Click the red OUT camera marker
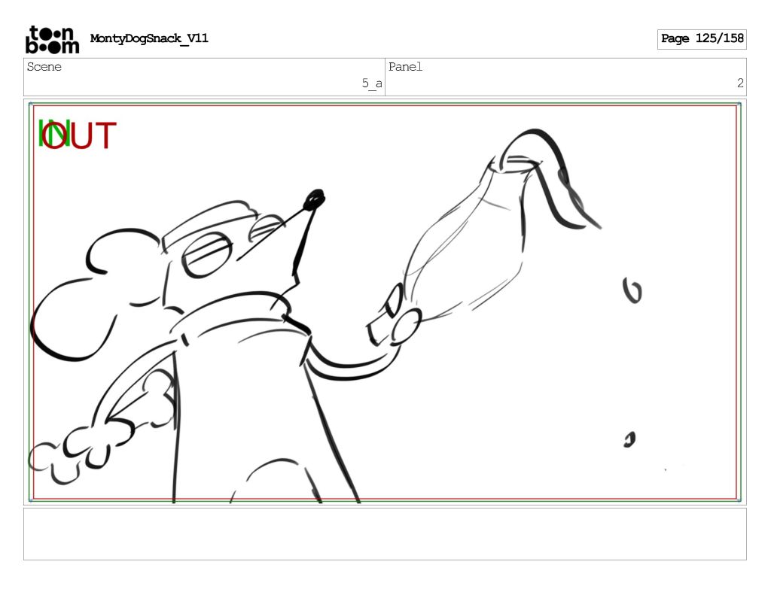This screenshot has height=595, width=771. [87, 136]
